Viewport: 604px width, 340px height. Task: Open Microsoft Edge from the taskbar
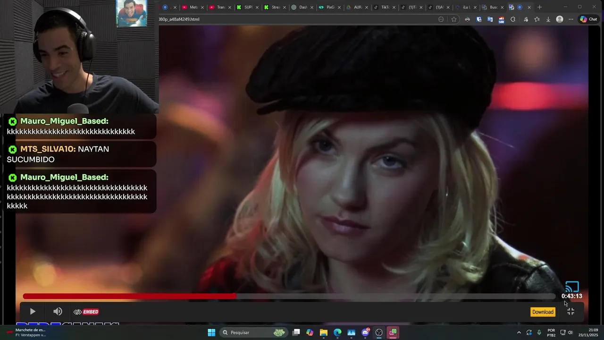337,332
